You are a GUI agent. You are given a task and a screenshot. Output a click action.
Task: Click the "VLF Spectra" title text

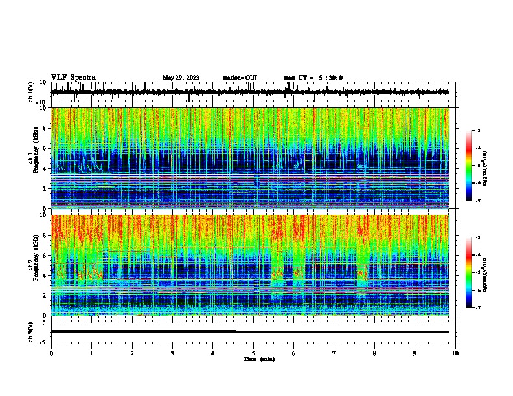click(x=73, y=78)
